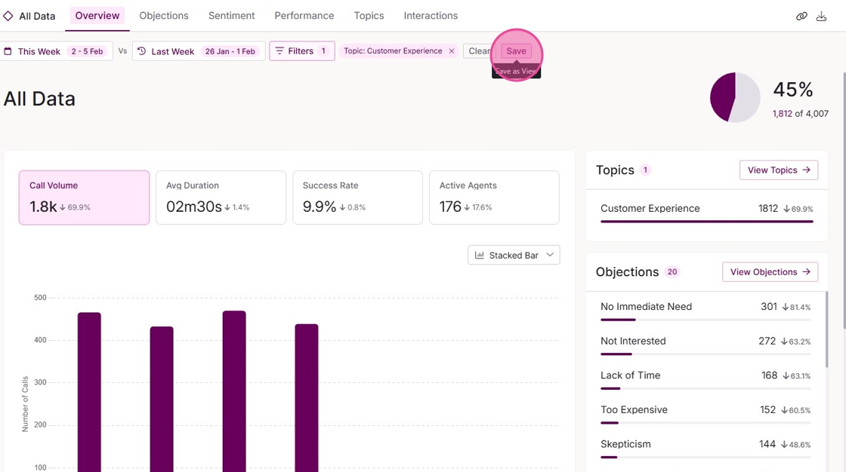Click the All Data diamond icon
846x472 pixels.
(8, 16)
